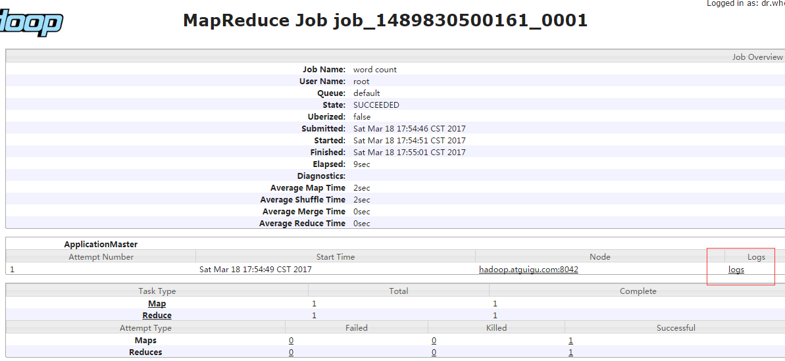Click the Successful column header

[x=676, y=328]
